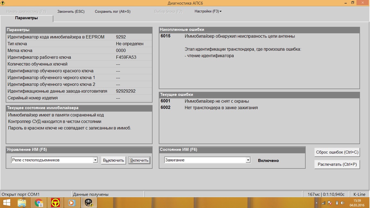The image size is (370, 208).
Task: Click the K-Line status bar entry
Action: (359, 194)
